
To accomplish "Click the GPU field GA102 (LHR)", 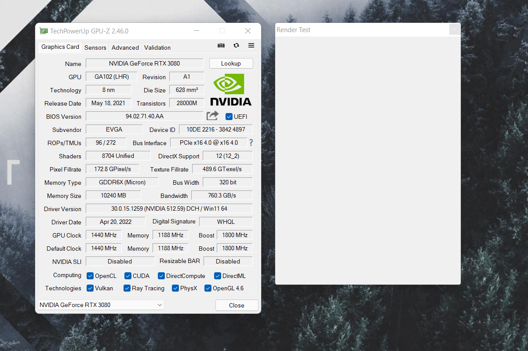I will click(x=112, y=77).
